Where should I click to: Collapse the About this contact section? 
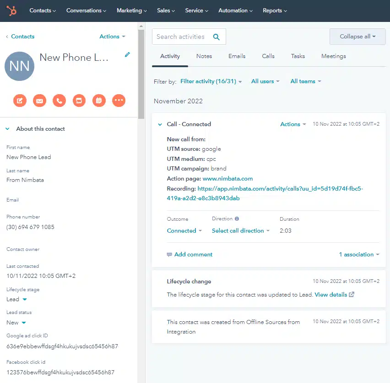pos(7,129)
